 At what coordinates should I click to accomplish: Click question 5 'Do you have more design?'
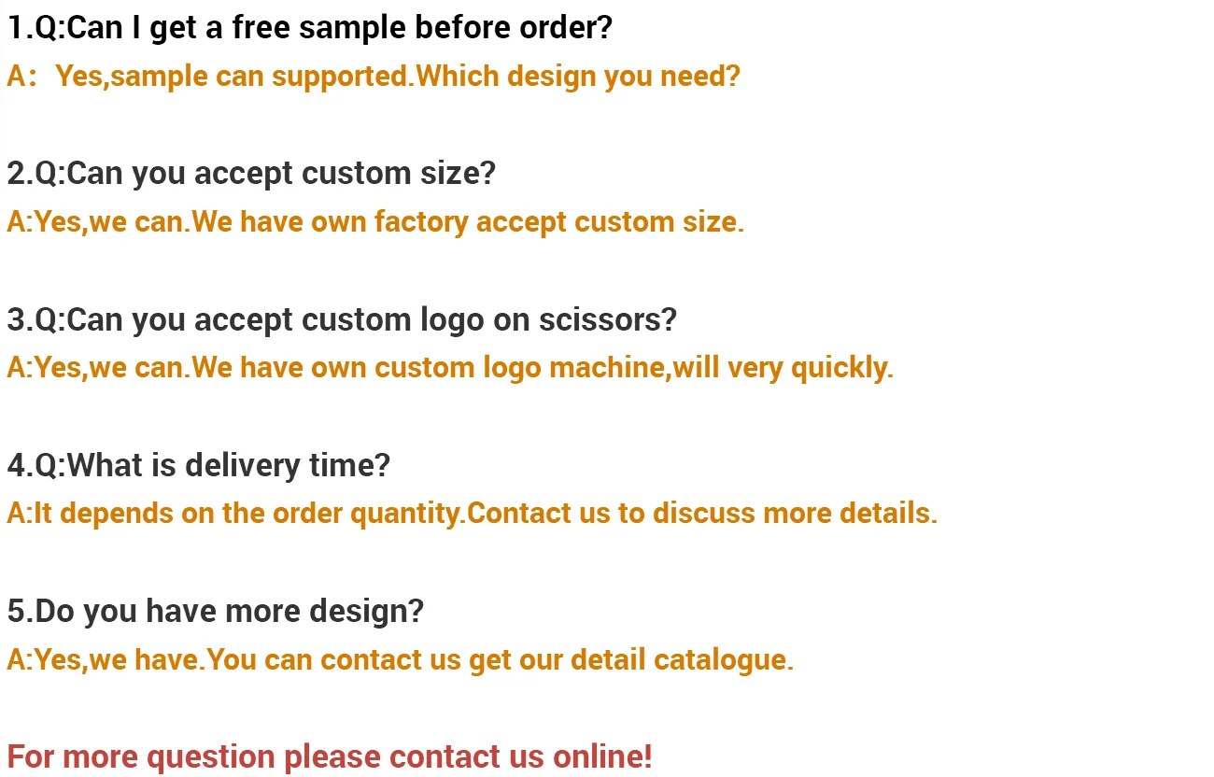click(x=216, y=612)
